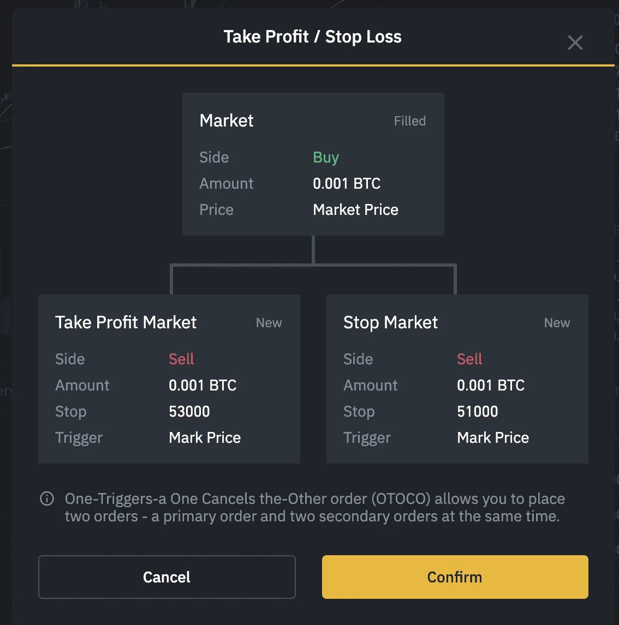The image size is (619, 625).
Task: Click Sell side in Stop Market card
Action: 469,359
